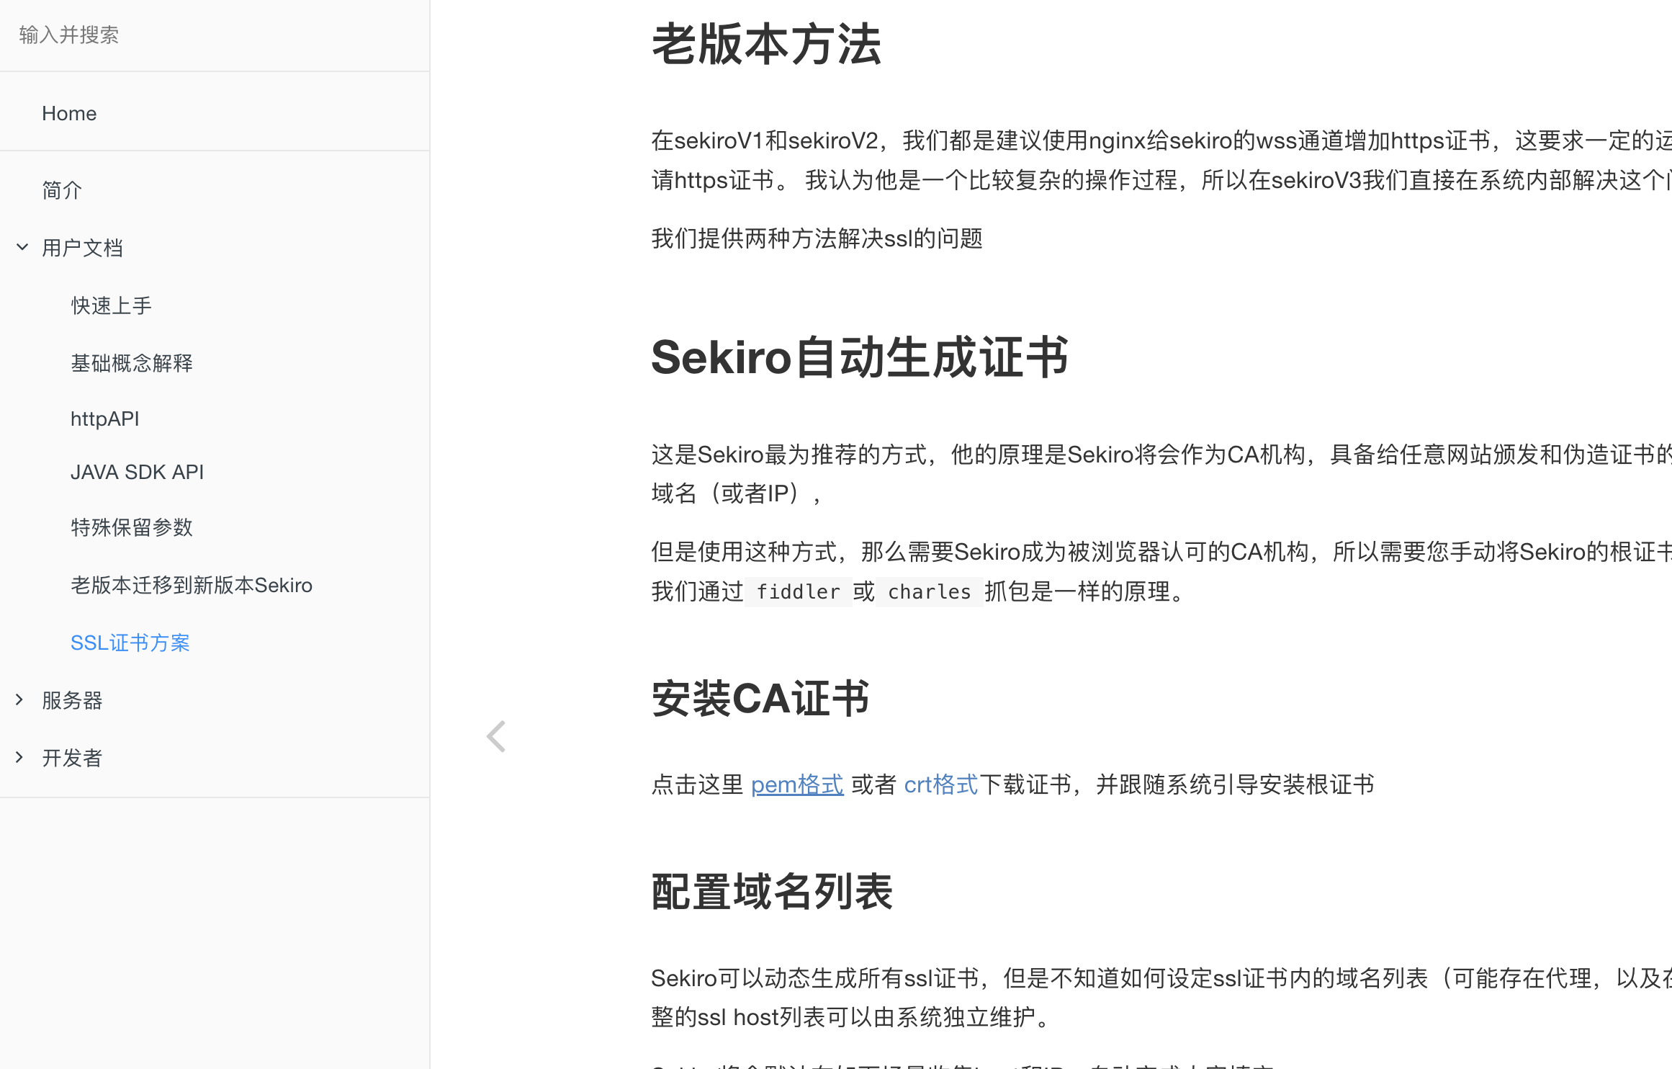
Task: Open the 简介 page
Action: click(x=62, y=190)
